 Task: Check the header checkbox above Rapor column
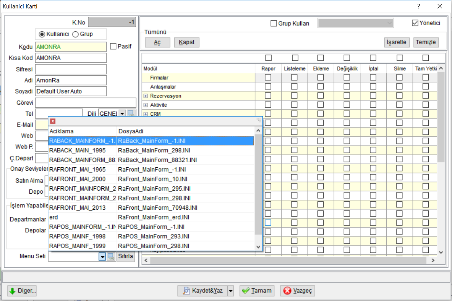268,58
